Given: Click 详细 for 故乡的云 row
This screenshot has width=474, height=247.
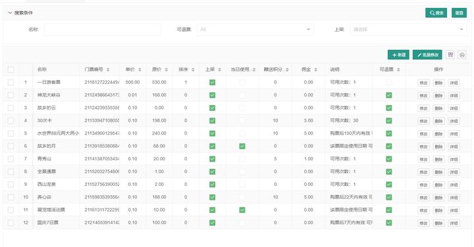Looking at the screenshot, I should coord(454,108).
